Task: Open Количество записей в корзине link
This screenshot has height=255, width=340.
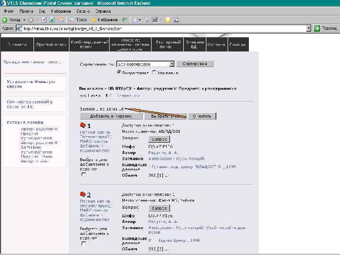Action: pyautogui.click(x=30, y=104)
